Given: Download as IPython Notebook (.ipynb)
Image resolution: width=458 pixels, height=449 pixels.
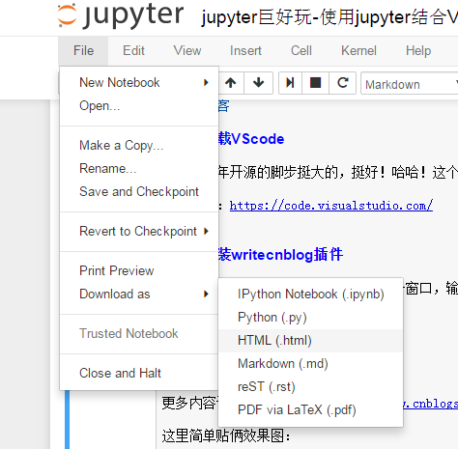Looking at the screenshot, I should tap(310, 295).
